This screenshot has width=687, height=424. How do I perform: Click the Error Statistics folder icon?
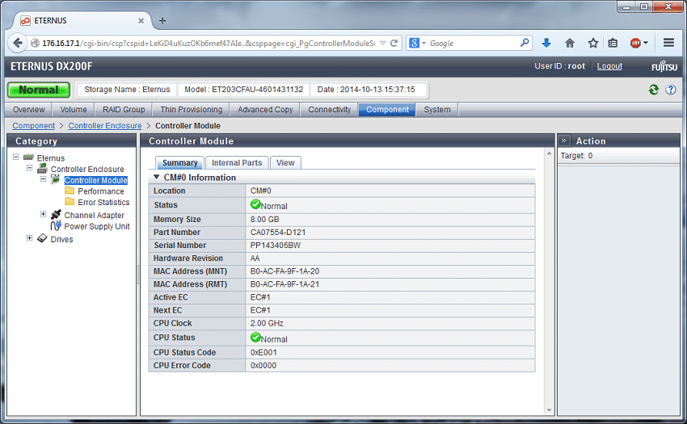click(x=70, y=201)
